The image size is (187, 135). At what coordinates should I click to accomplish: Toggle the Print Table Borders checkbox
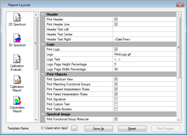click(116, 109)
